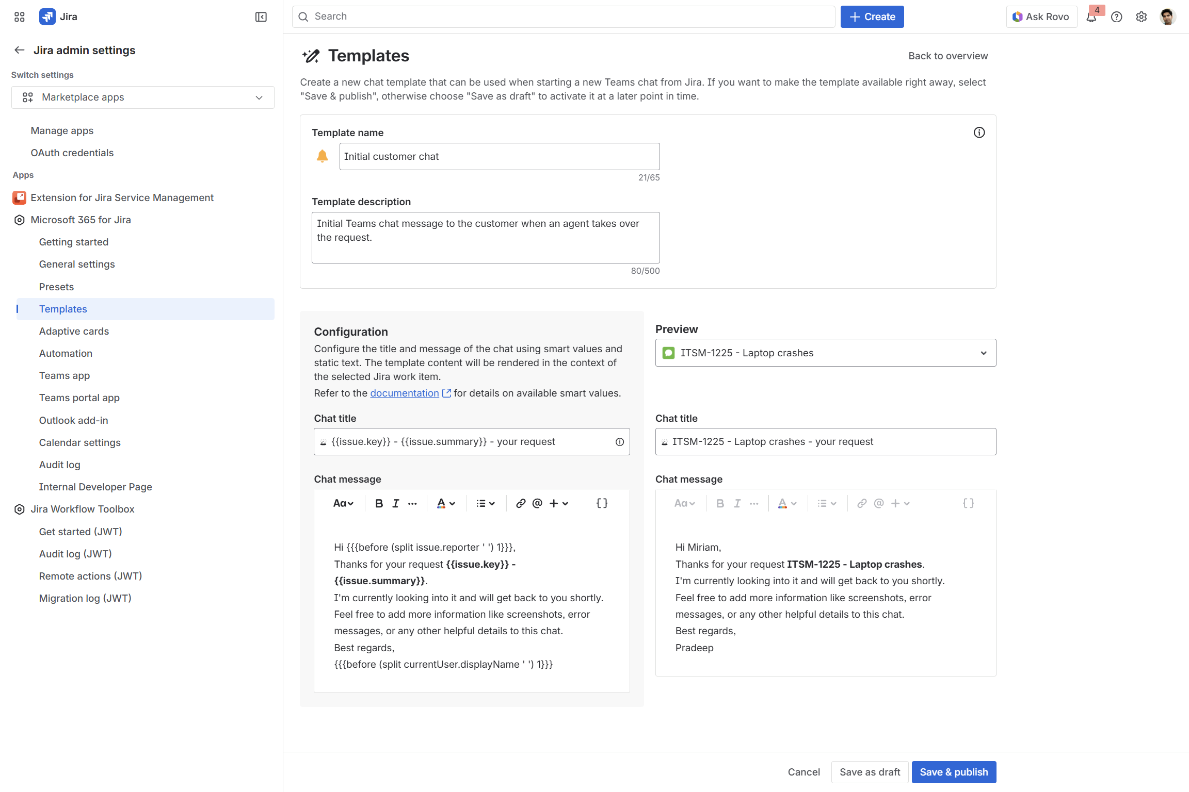Image resolution: width=1189 pixels, height=792 pixels.
Task: Open the app switcher grid icon
Action: [x=20, y=17]
